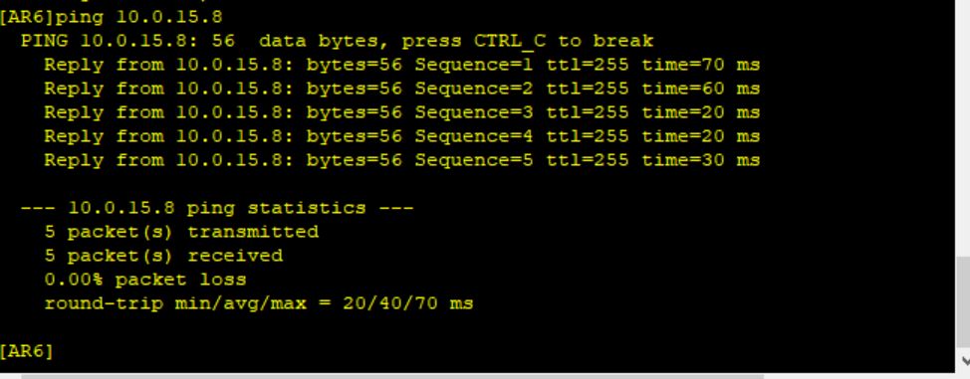Click the reply line showing Sequence=3
The height and width of the screenshot is (379, 970).
(x=402, y=112)
